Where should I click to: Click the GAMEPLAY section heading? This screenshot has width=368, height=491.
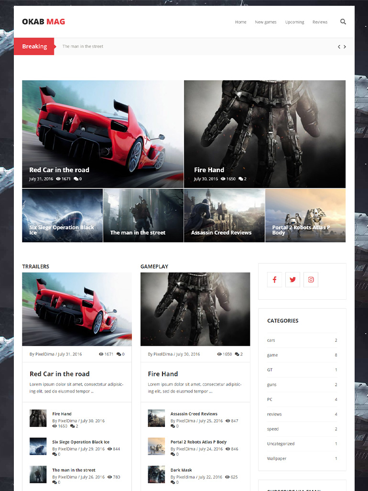(x=154, y=266)
